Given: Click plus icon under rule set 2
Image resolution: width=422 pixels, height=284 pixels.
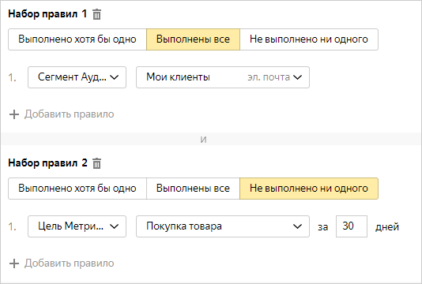Looking at the screenshot, I should [14, 263].
